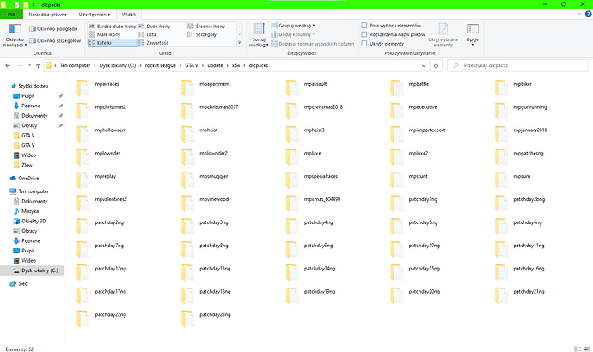Open recent locations dropdown arrow
Image resolution: width=593 pixels, height=352 pixels.
coord(29,66)
